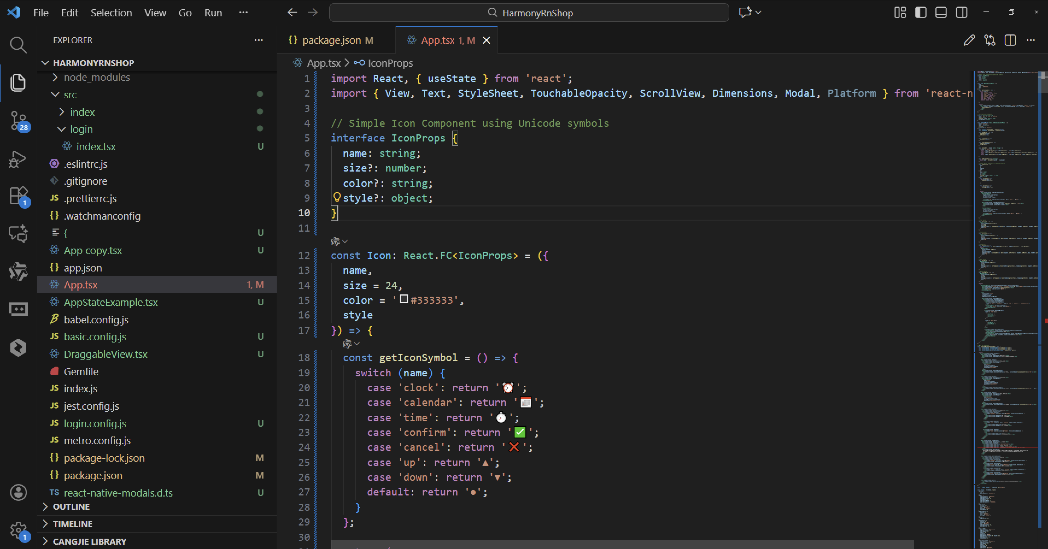The image size is (1048, 549).
Task: Click the IconProps breadcrumb item
Action: point(390,63)
